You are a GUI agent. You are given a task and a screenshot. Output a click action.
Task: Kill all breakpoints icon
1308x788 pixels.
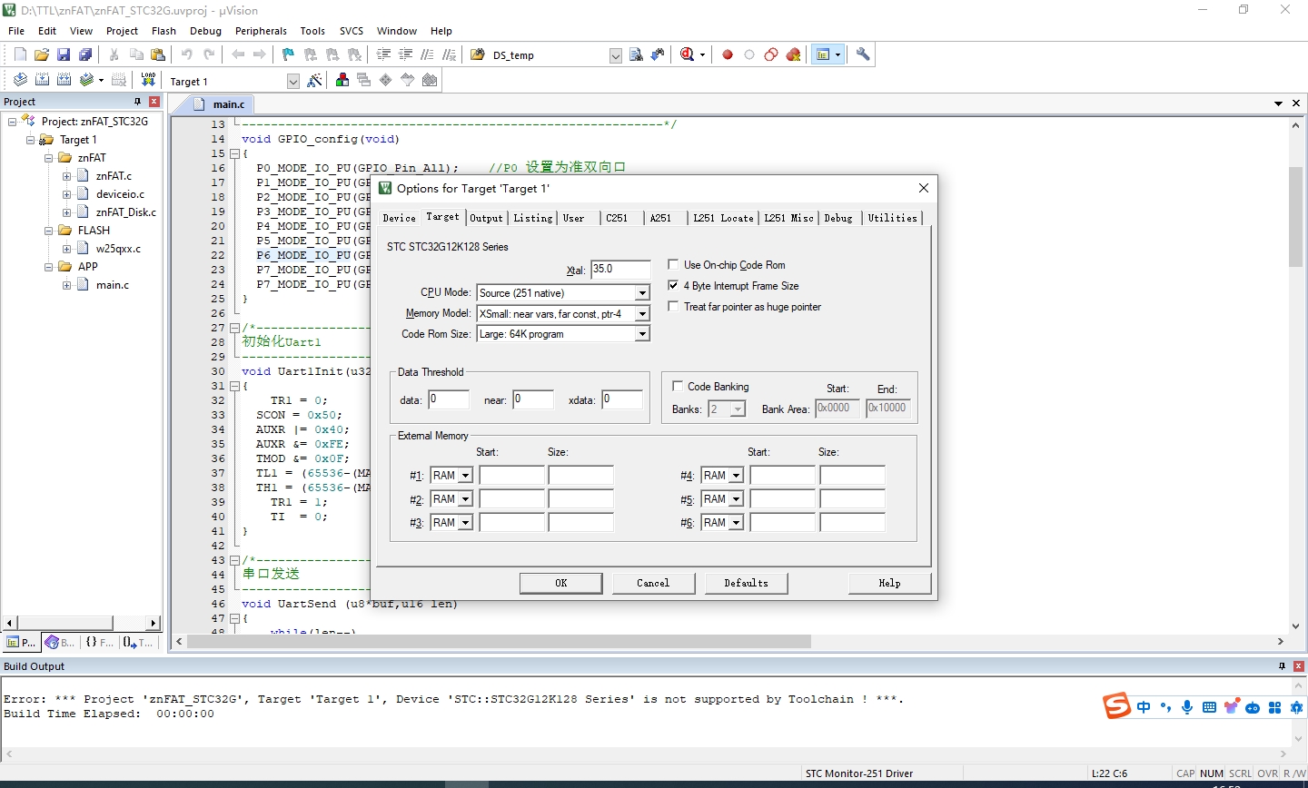[x=793, y=54]
